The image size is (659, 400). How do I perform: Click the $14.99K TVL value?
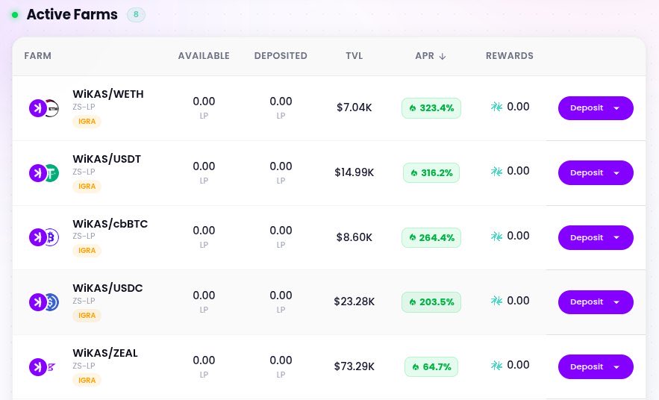(355, 172)
